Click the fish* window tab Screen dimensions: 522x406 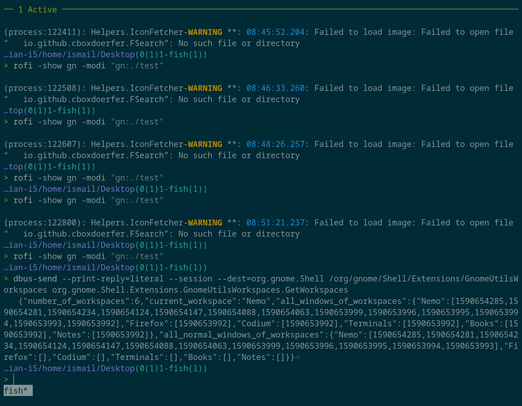pos(18,391)
